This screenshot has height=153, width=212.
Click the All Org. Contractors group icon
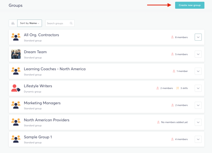[16, 37]
